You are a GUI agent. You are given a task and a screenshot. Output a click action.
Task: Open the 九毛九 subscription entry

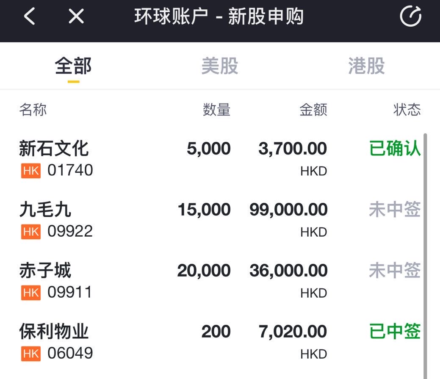(220, 220)
